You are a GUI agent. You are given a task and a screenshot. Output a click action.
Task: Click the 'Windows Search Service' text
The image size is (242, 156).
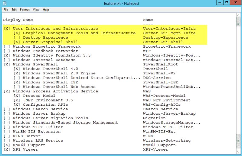point(41,109)
